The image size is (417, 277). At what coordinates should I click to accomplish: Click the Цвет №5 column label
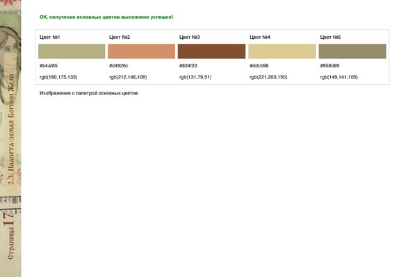(330, 37)
